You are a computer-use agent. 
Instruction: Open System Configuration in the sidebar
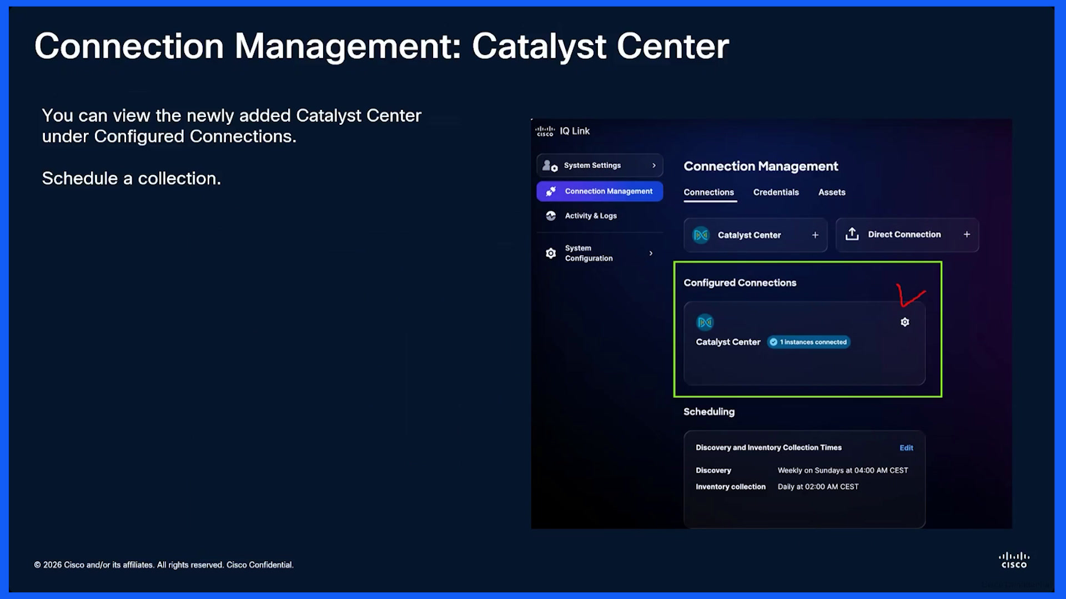coord(600,253)
